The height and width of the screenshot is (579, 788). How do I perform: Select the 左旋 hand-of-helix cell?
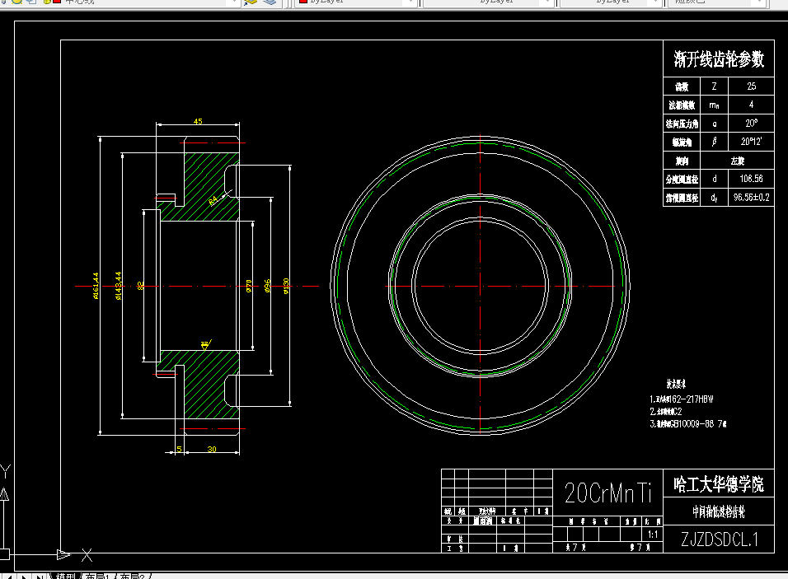point(737,161)
